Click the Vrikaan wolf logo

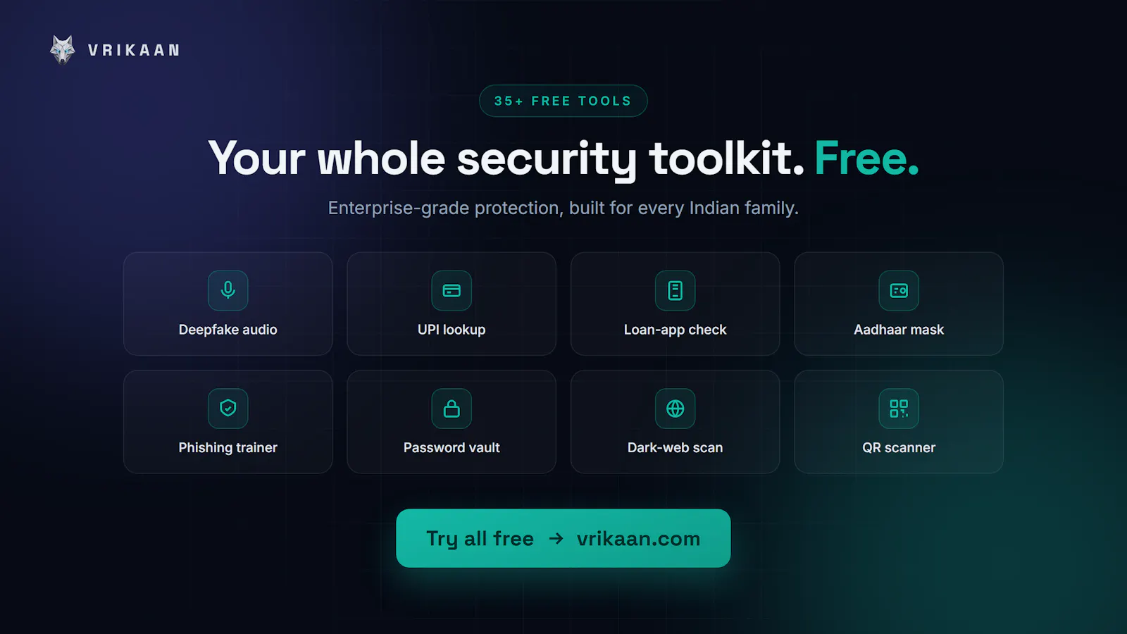tap(63, 50)
